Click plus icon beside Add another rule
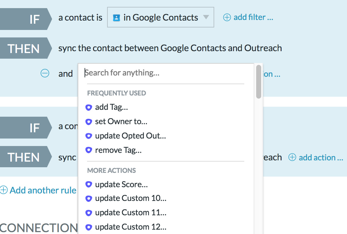The height and width of the screenshot is (234, 347). (x=4, y=190)
